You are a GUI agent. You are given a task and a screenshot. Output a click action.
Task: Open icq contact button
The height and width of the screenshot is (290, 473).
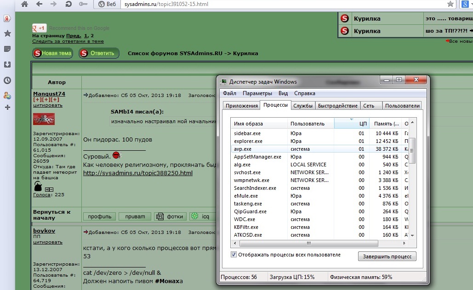tap(203, 216)
